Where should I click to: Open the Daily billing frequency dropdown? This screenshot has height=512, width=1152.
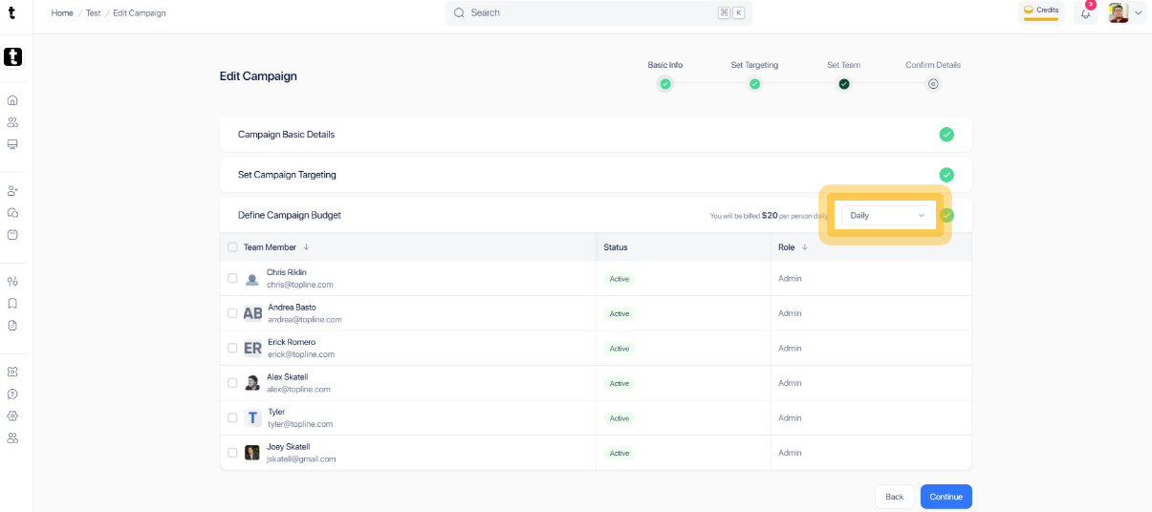pos(887,216)
